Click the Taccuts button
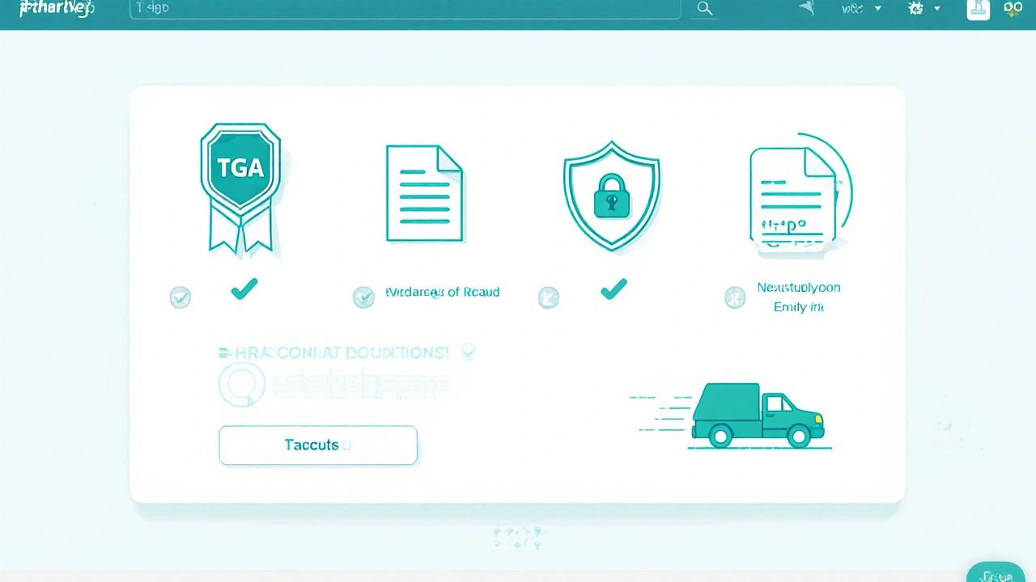The image size is (1036, 582). pyautogui.click(x=318, y=445)
